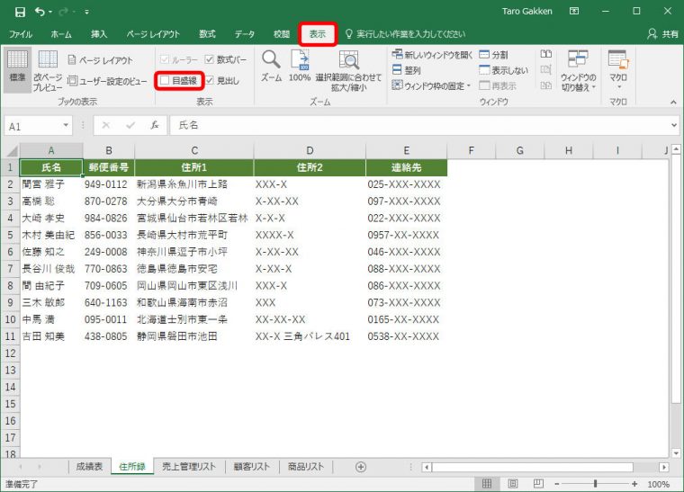Add a new sheet with plus icon

(361, 467)
